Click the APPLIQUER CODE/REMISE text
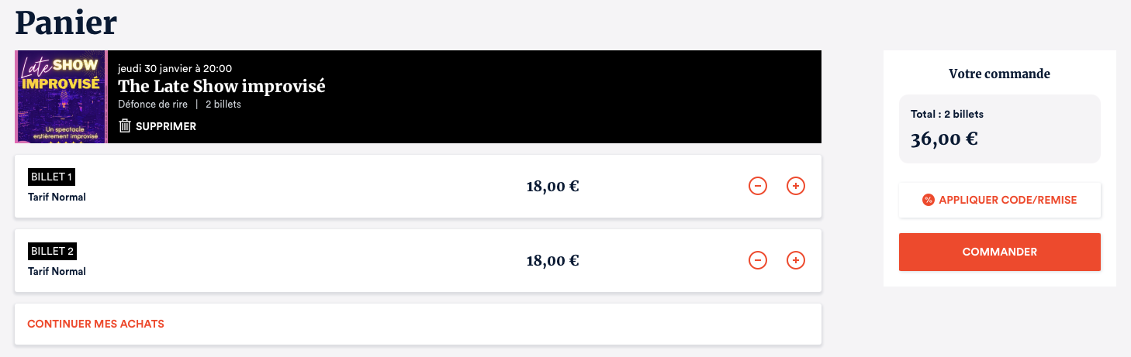This screenshot has width=1131, height=357. tap(1008, 200)
